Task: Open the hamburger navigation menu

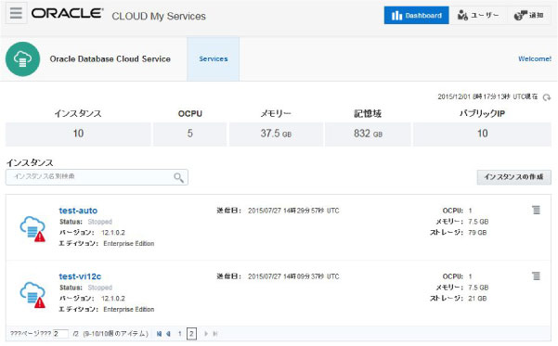Action: (x=16, y=13)
